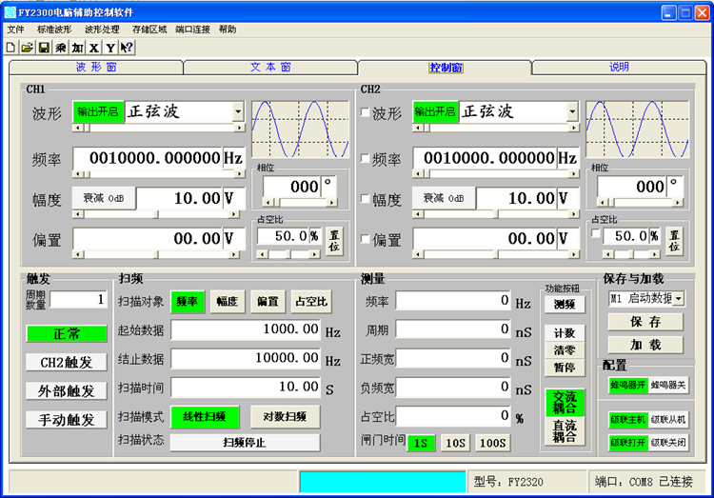The height and width of the screenshot is (498, 714).
Task: Click CH2 duty cycle 置位 reset button
Action: [674, 241]
